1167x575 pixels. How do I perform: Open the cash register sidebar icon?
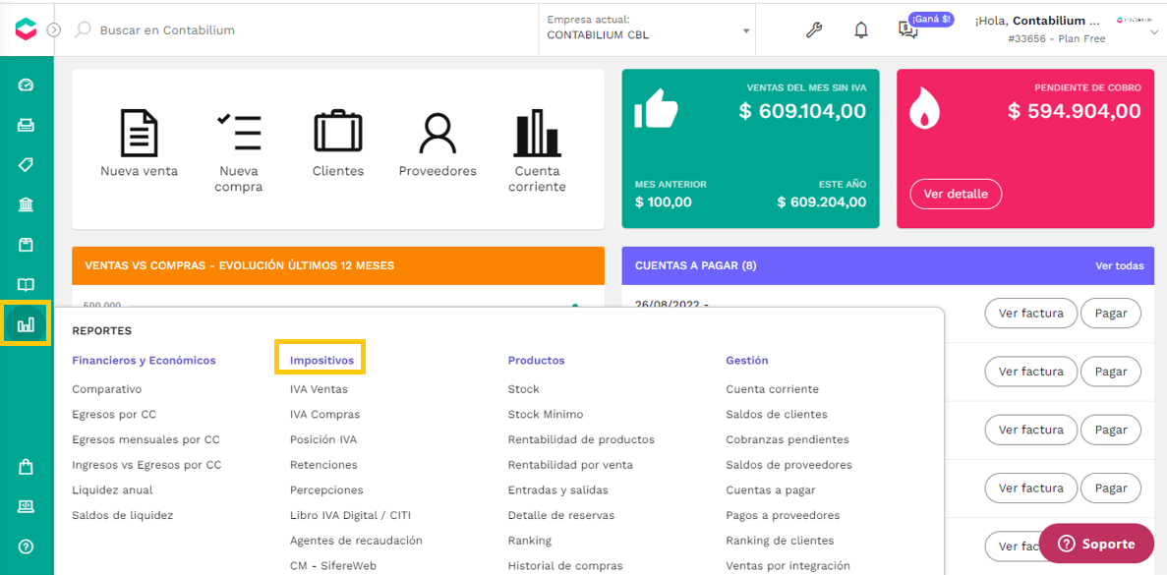pos(26,125)
